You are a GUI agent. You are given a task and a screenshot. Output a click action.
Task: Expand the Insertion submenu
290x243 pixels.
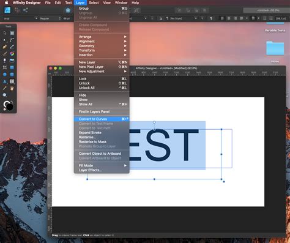click(102, 55)
